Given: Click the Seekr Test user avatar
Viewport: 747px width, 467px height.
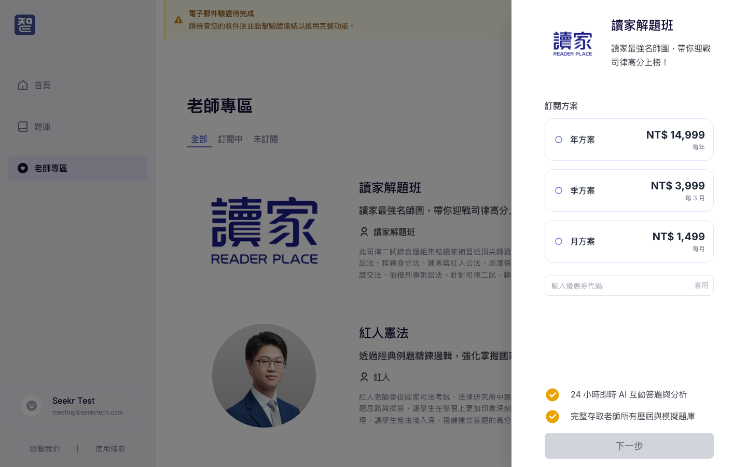Looking at the screenshot, I should (x=32, y=405).
